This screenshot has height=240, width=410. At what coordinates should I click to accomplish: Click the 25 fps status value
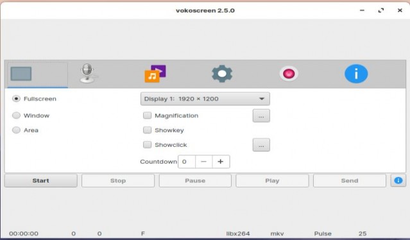pos(363,234)
